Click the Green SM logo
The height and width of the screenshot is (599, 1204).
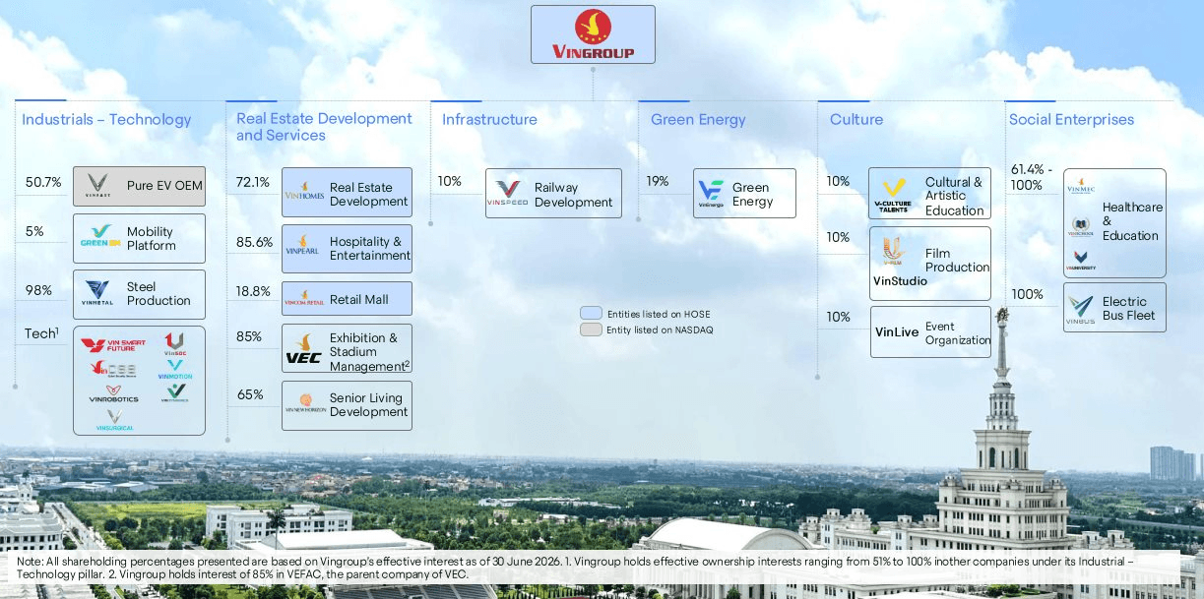coord(99,237)
